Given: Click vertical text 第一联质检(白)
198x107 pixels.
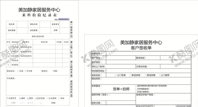Looking at the screenshot, I should click(x=71, y=30).
